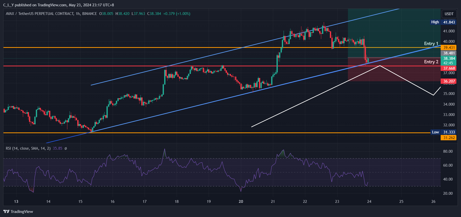Select the Entry 2 label

click(x=431, y=62)
